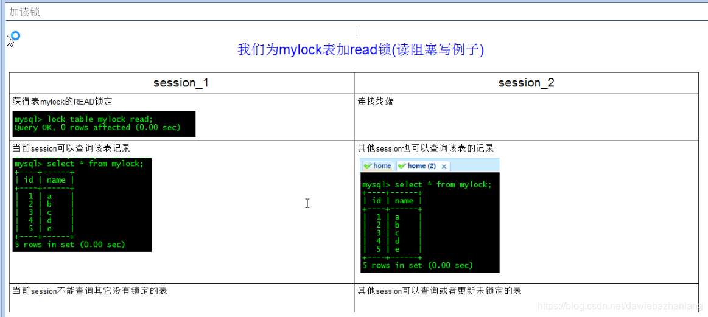Click session_1 select from mylock terminal image
Image resolution: width=708 pixels, height=317 pixels.
82,204
